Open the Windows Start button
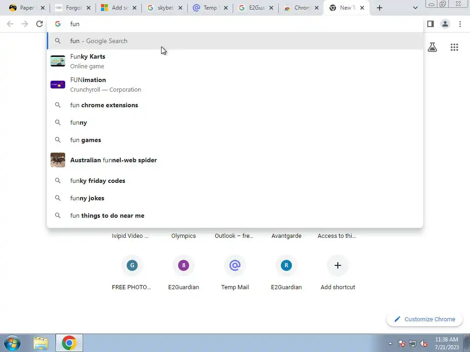Viewport: 470px width, 352px height. click(12, 343)
